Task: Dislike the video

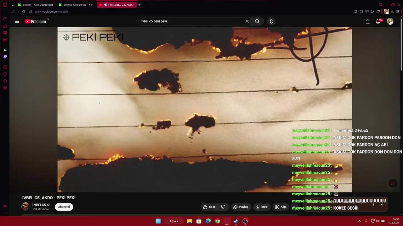Action: click(223, 207)
